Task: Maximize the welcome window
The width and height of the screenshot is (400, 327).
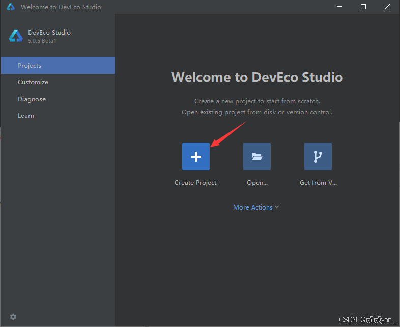Action: point(363,7)
